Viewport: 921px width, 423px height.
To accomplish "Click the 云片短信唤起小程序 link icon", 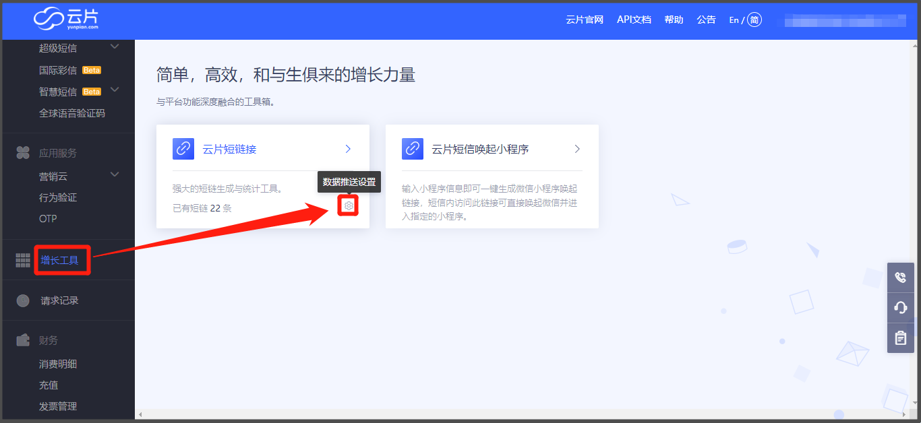I will point(413,149).
